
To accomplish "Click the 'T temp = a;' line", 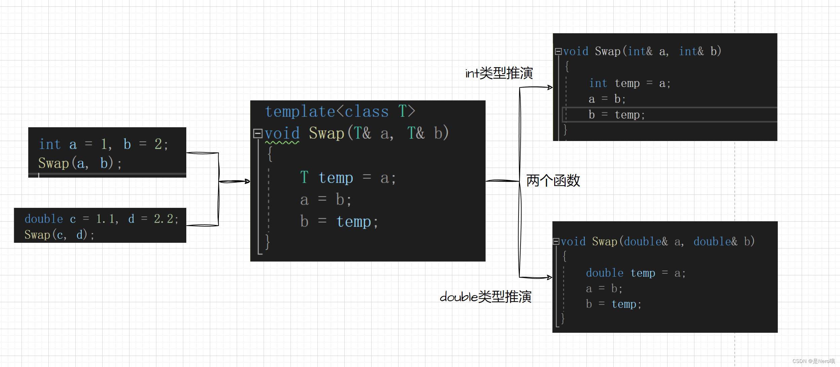I will tap(348, 178).
